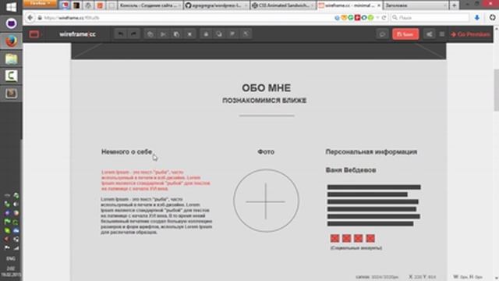499x281 pixels.
Task: Click the last icon in the wireframe edit toolbar
Action: [246, 34]
